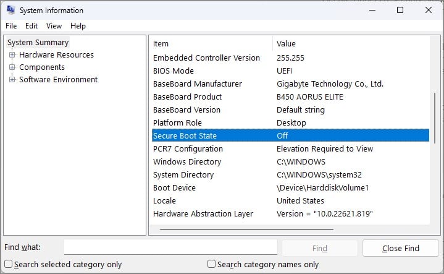Expand the Software Environment node

coord(12,79)
